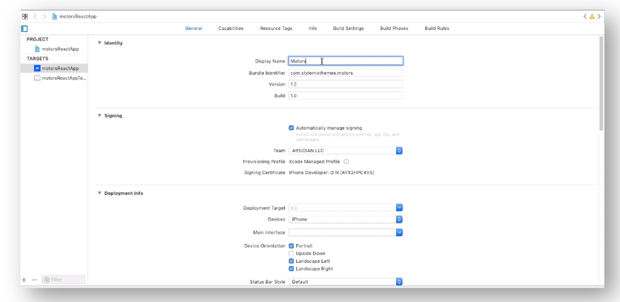Screen dimensions: 620x302
Task: Collapse the Deployment Info section
Action: (x=99, y=193)
